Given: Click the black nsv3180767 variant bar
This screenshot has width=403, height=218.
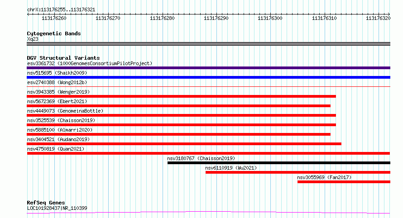Looking at the screenshot, I should 279,163.
